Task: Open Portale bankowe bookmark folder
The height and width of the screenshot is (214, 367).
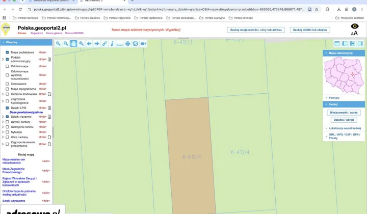Action: point(25,18)
